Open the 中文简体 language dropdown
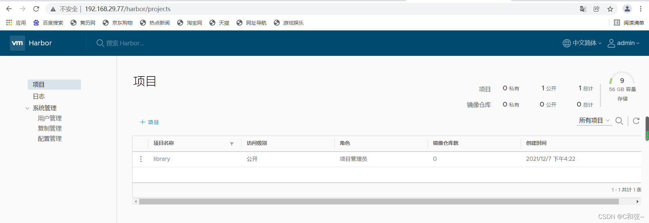 582,43
